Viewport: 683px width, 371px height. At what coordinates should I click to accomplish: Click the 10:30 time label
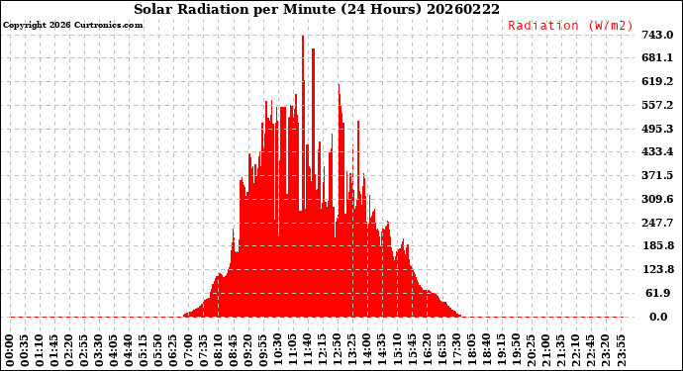pos(278,351)
